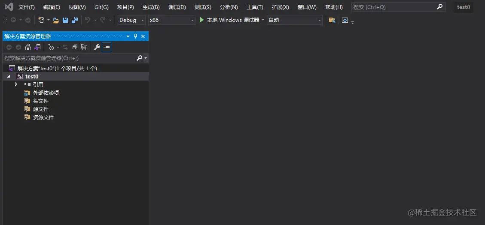Click the new project toolbar icon

[41, 20]
